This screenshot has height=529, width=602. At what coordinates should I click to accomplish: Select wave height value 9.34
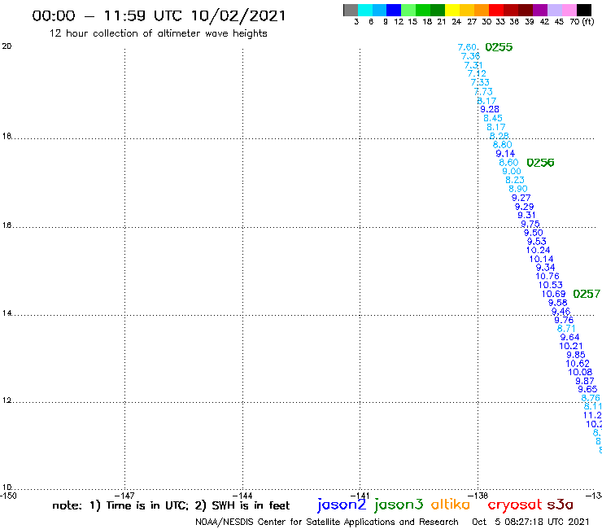pos(546,268)
